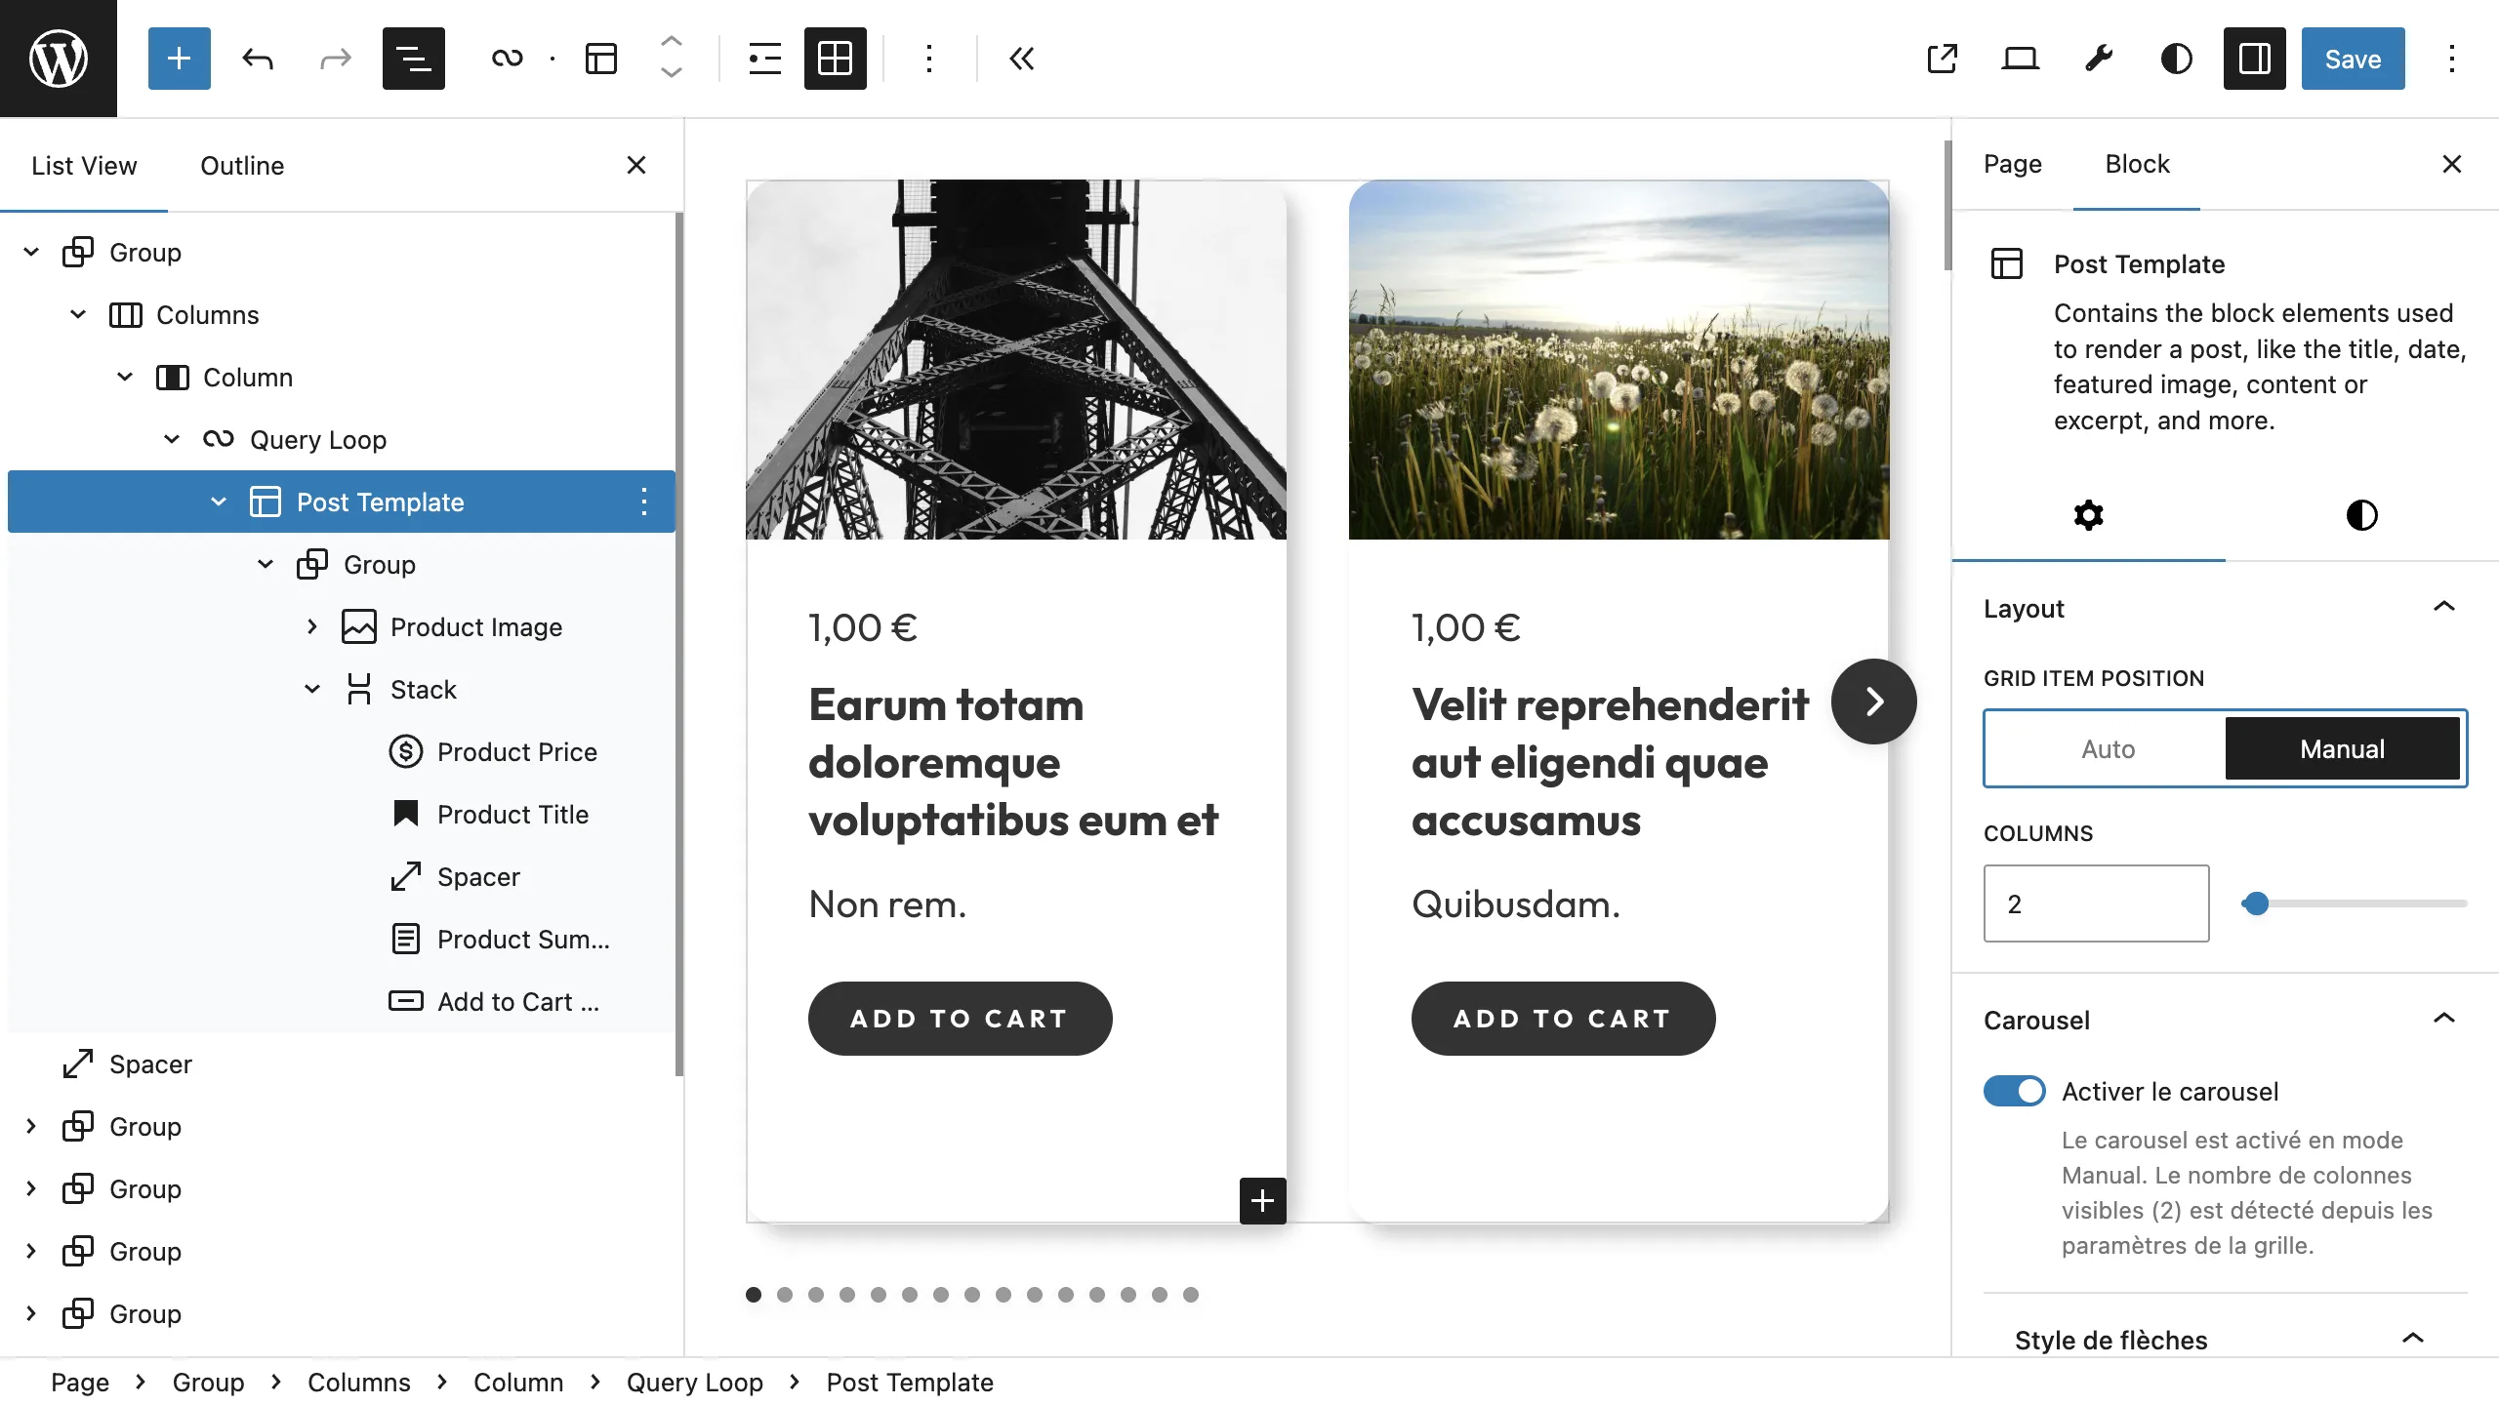The height and width of the screenshot is (1405, 2499).
Task: Collapse the Query Loop tree item
Action: pyautogui.click(x=172, y=439)
